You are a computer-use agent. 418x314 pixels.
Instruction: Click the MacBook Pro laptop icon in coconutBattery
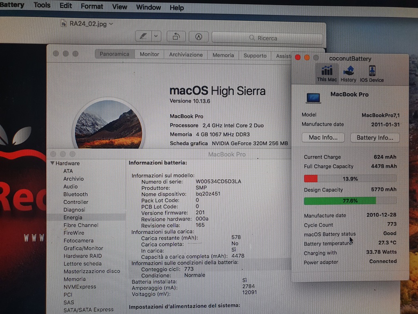coord(313,98)
